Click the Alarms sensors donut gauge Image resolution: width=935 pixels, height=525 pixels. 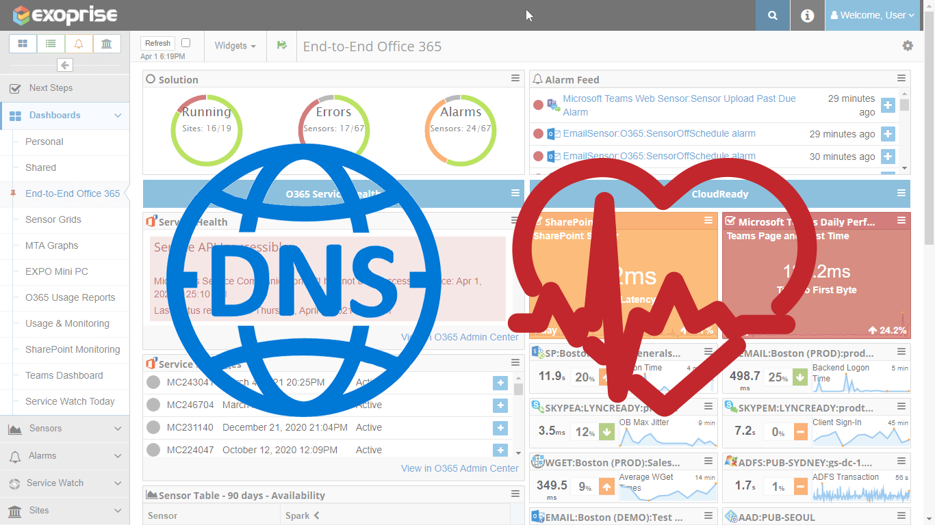461,130
